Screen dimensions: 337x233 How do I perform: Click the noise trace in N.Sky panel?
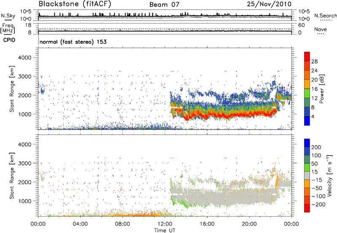(165, 16)
